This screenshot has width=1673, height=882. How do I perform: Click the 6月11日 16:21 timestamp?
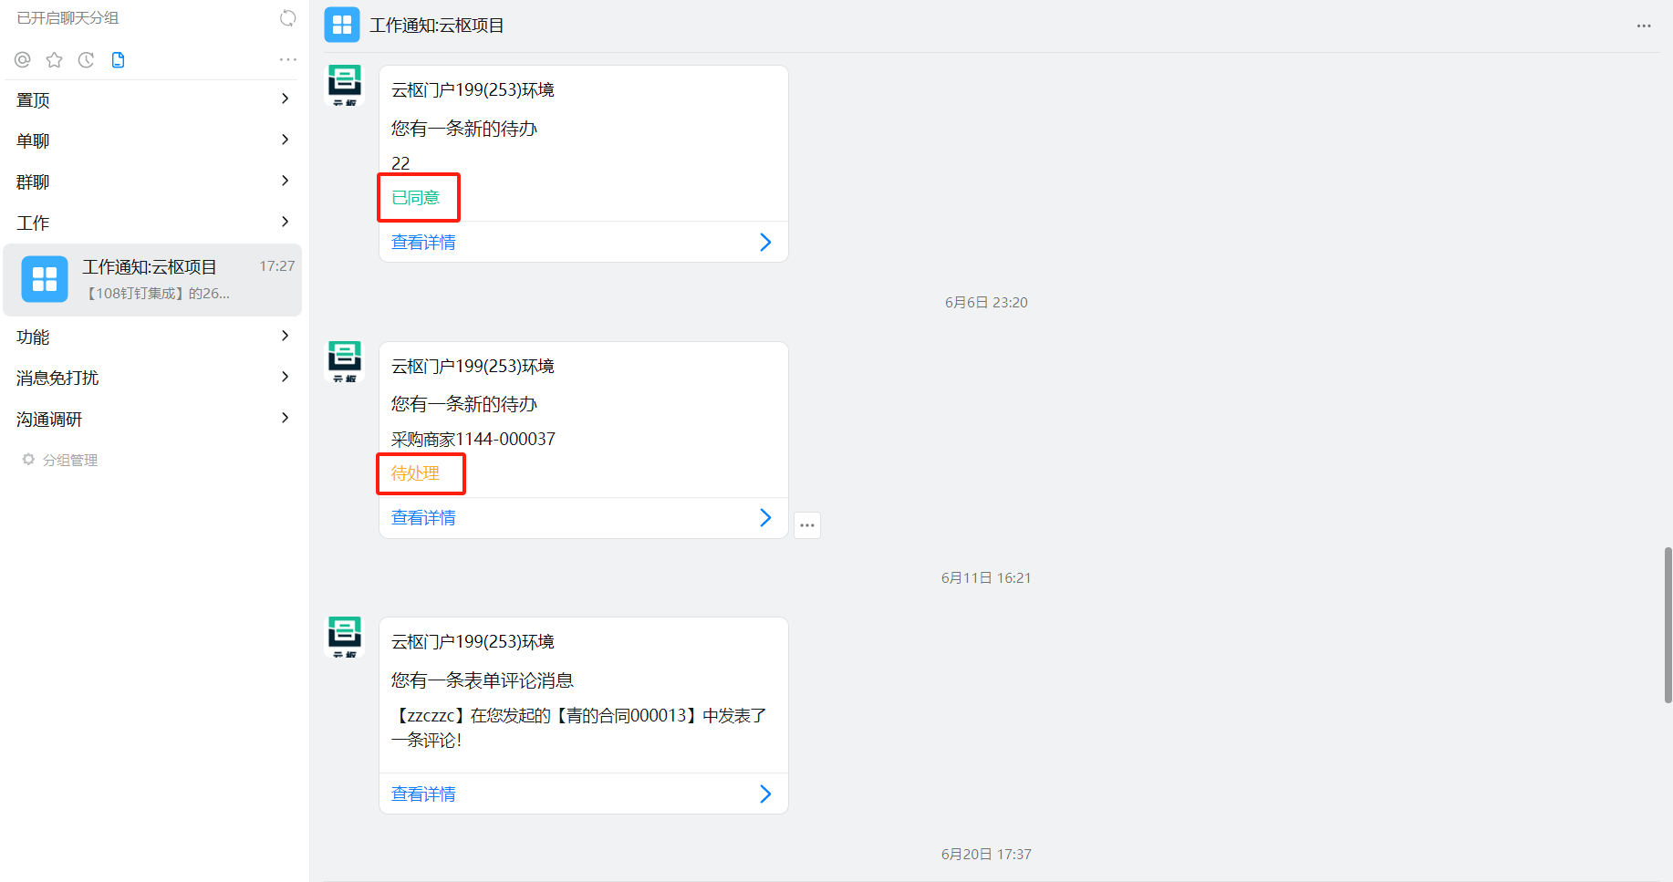coord(986,577)
